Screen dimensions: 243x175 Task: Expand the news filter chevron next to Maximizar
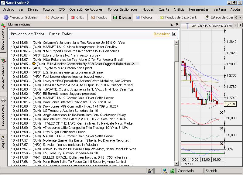[174, 34]
